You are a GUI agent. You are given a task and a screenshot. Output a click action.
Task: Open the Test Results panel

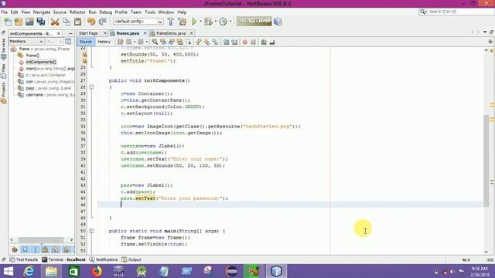pos(24,259)
